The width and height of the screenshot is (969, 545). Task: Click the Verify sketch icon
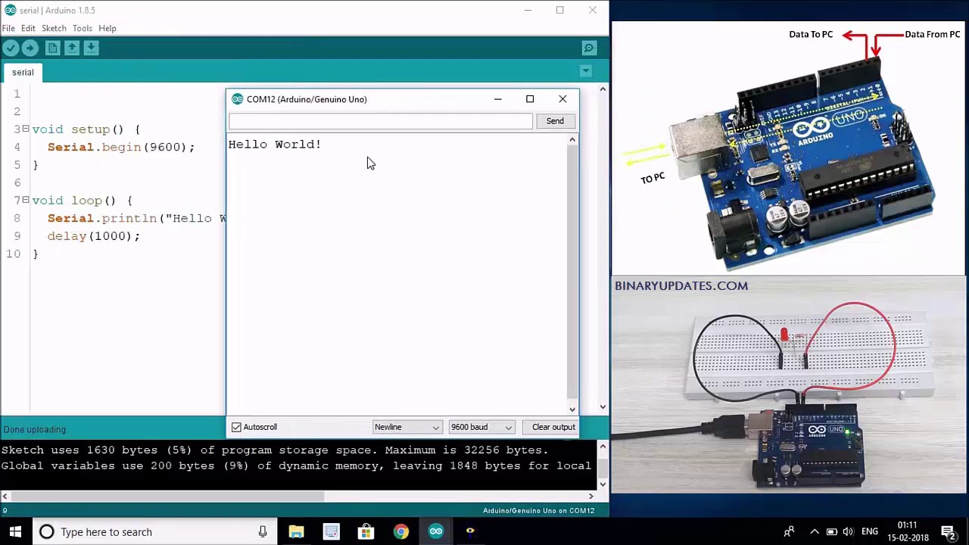pyautogui.click(x=11, y=48)
